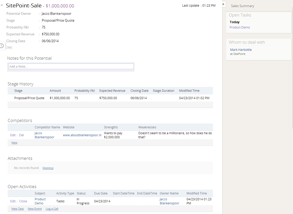Open Product Demo subject in Open Activities
This screenshot has height=214, width=293.
click(x=40, y=201)
